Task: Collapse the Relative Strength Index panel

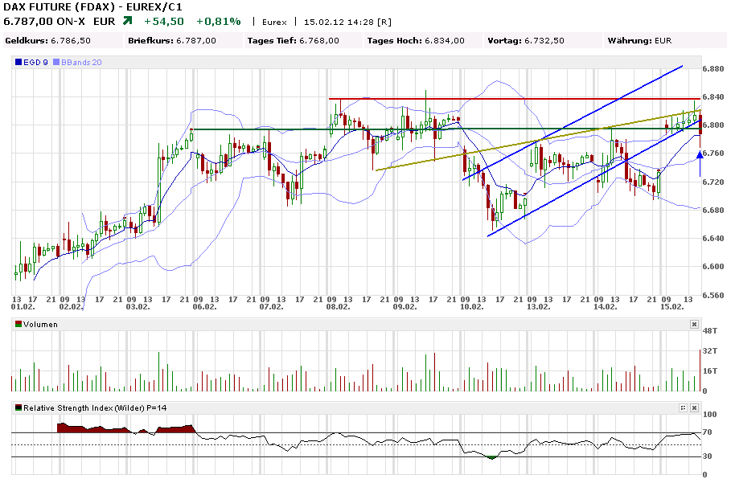Action: pyautogui.click(x=683, y=407)
